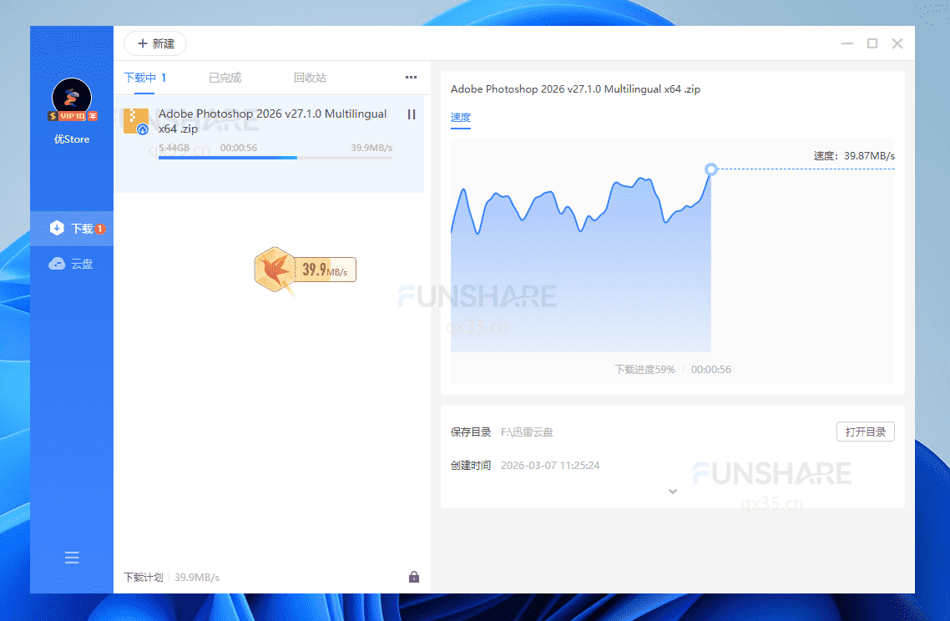Open the save folder via 打开目录
The height and width of the screenshot is (621, 950).
click(x=865, y=432)
